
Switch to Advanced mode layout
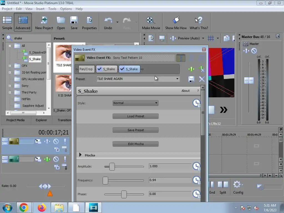coord(23,23)
